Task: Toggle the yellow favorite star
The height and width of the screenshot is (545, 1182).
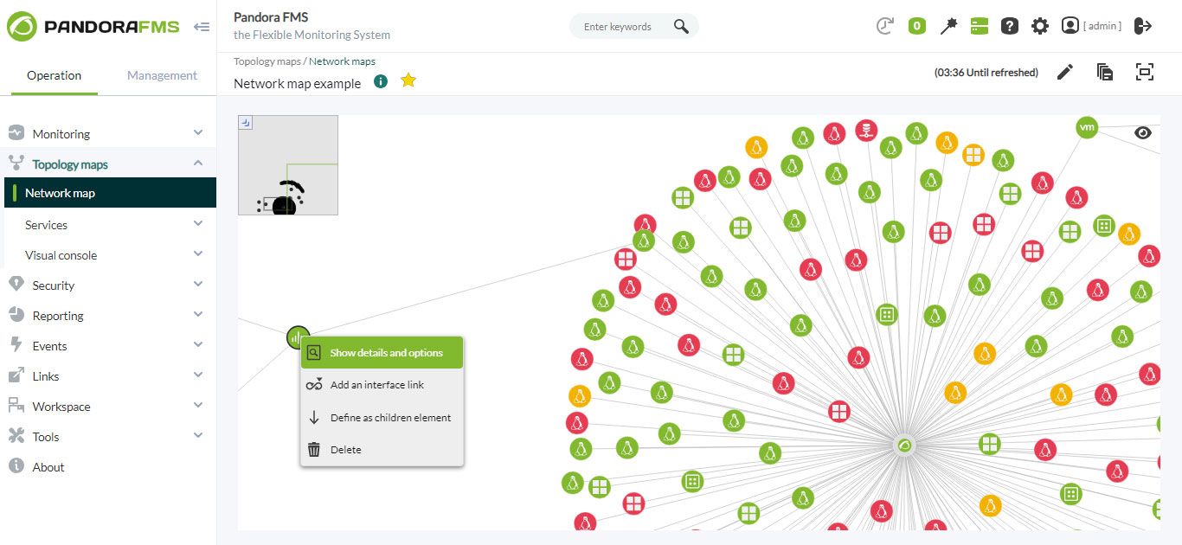Action: [x=408, y=80]
